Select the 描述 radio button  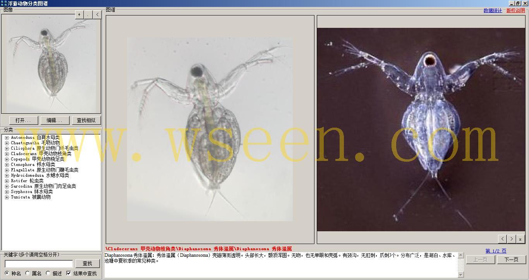coord(48,273)
